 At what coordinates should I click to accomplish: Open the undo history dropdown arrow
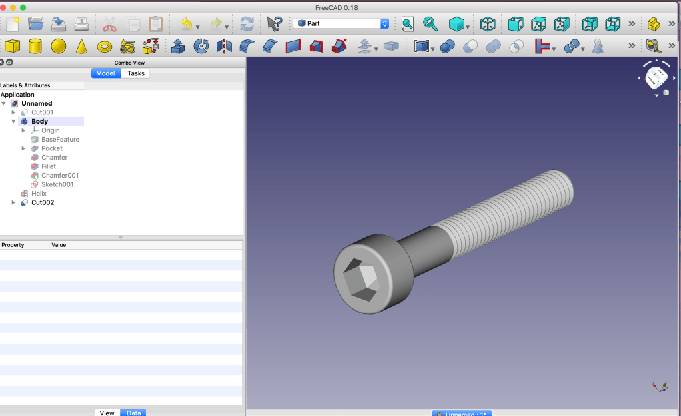[x=198, y=27]
